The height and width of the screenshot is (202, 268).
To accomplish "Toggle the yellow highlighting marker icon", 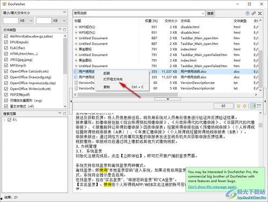I will coord(253,106).
